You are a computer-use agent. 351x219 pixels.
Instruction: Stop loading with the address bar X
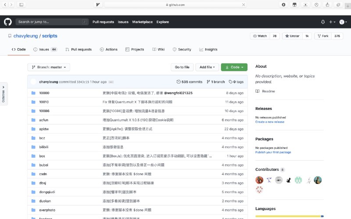244,5
